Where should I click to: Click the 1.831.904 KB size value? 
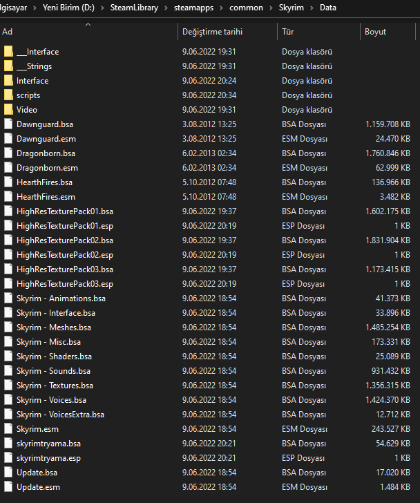tap(388, 240)
